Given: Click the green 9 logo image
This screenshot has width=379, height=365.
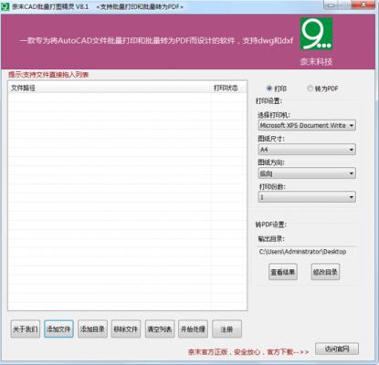Looking at the screenshot, I should [x=316, y=34].
